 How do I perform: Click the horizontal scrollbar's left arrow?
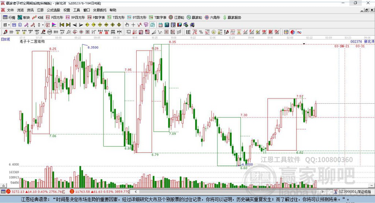[136, 192]
